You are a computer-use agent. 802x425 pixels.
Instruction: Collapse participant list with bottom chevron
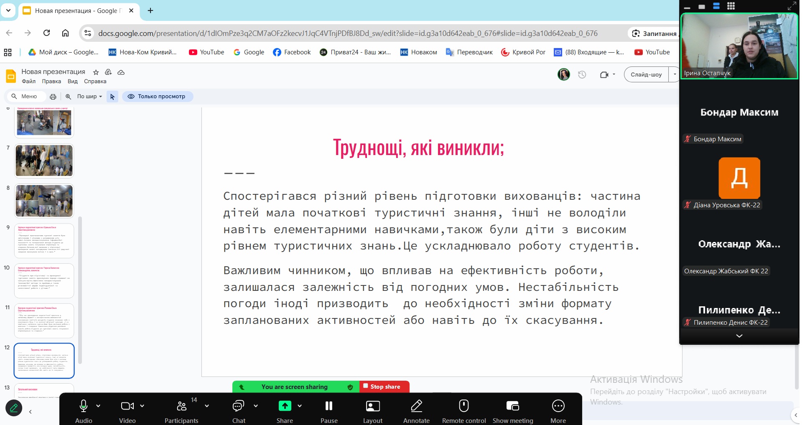point(739,336)
